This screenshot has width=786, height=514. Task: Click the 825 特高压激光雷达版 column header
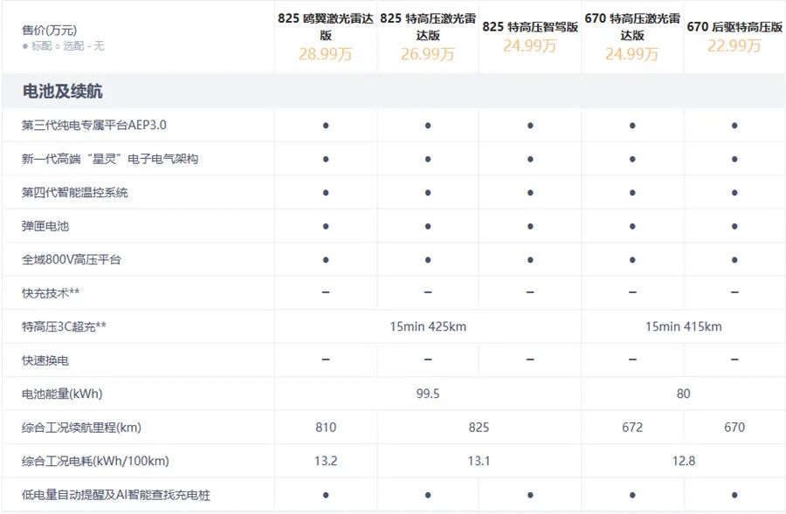(428, 26)
